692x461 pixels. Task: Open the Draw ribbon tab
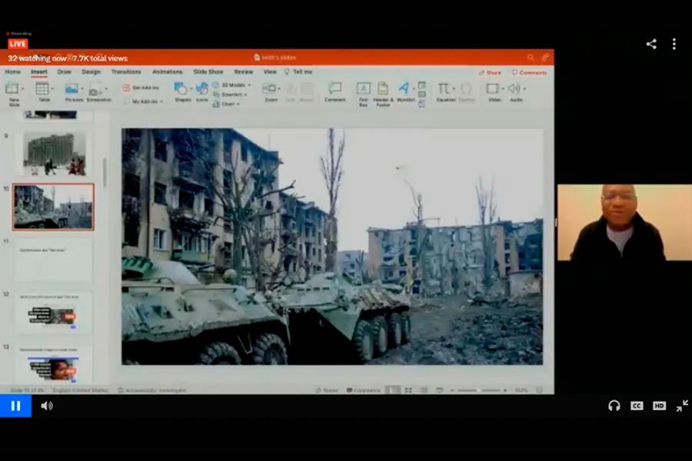click(64, 71)
